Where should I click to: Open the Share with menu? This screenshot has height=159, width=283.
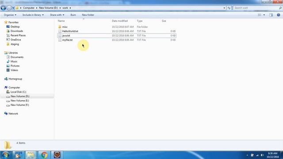pos(57,15)
